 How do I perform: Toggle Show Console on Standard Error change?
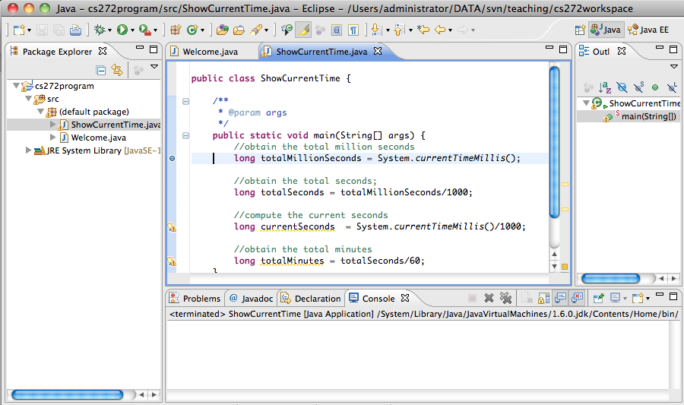(577, 298)
